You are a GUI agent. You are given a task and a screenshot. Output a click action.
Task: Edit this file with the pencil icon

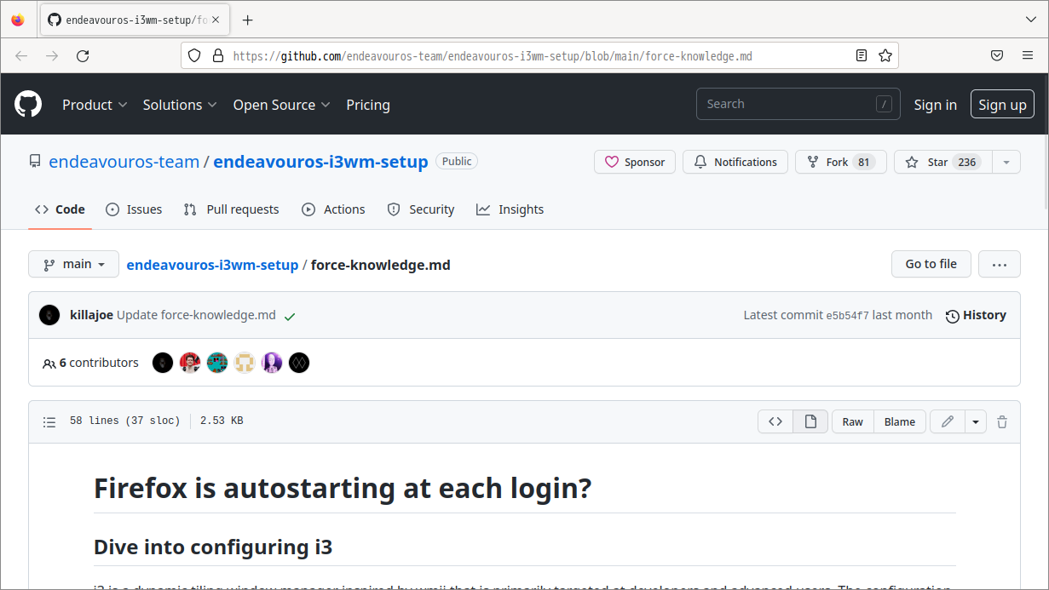pyautogui.click(x=947, y=421)
